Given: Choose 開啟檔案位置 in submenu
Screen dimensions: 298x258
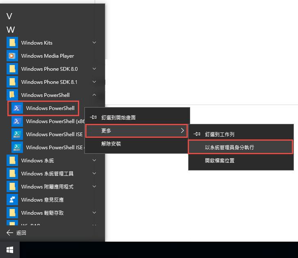Looking at the screenshot, I should point(241,161).
